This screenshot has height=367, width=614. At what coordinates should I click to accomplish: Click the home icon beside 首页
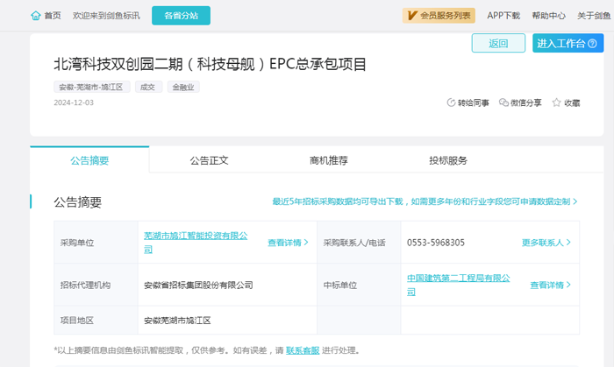tap(35, 16)
